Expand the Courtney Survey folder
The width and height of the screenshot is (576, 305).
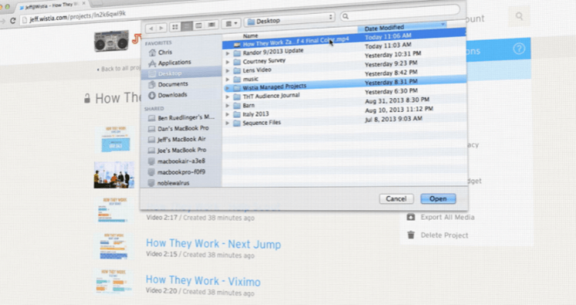coord(227,62)
